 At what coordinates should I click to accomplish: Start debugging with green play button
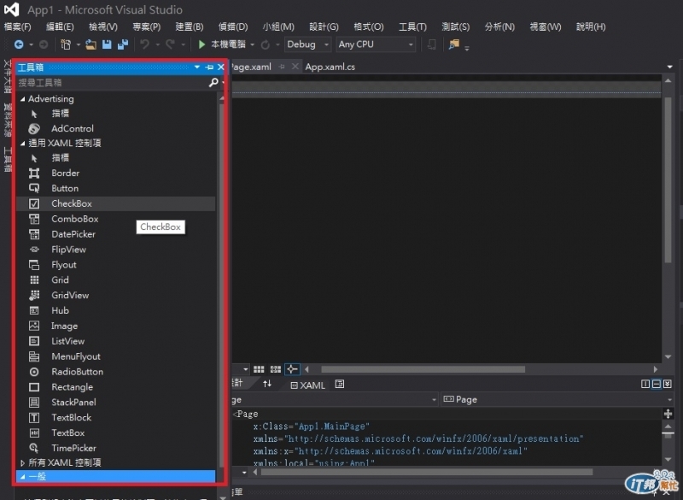[x=201, y=44]
